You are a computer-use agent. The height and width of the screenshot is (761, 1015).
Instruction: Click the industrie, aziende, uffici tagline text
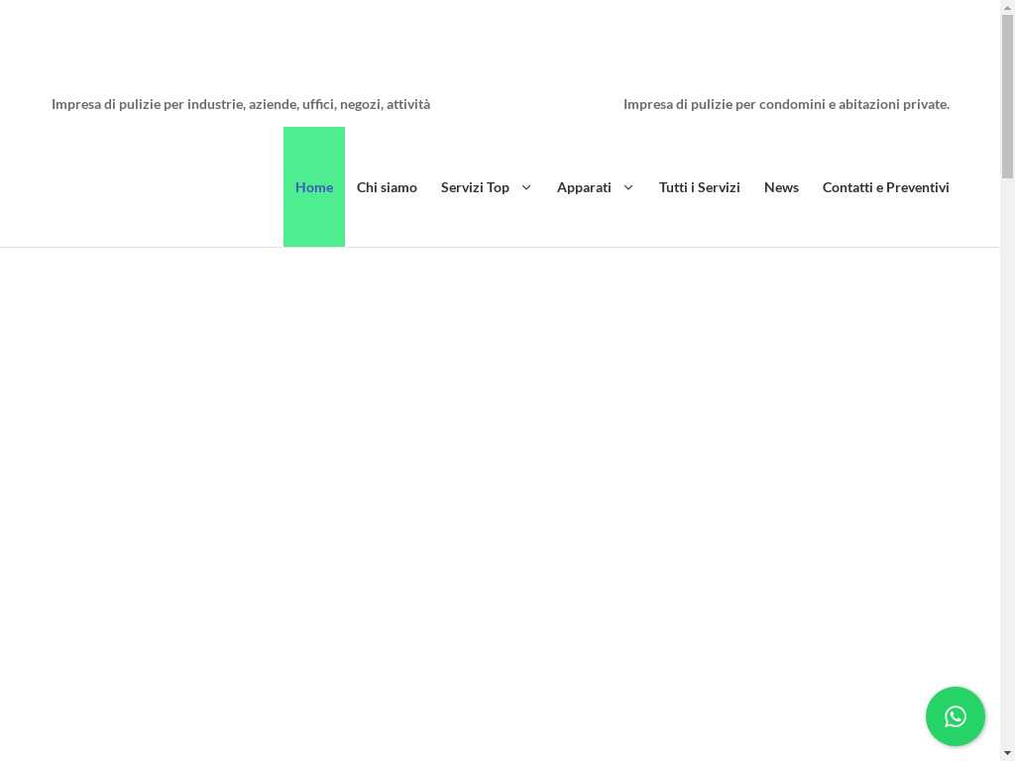tap(241, 104)
